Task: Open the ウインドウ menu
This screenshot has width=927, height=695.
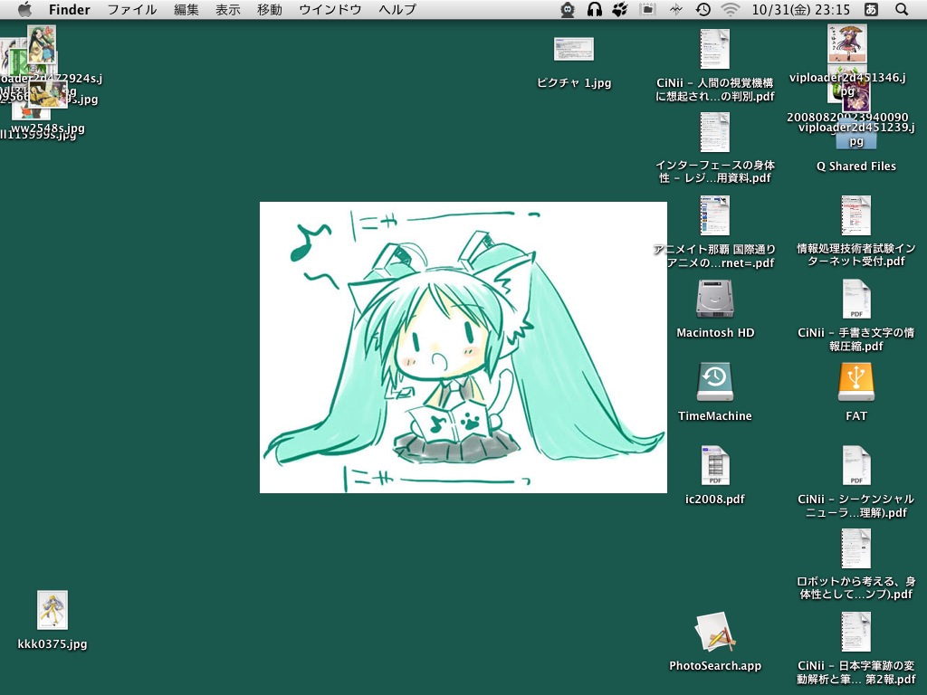Action: (x=330, y=9)
